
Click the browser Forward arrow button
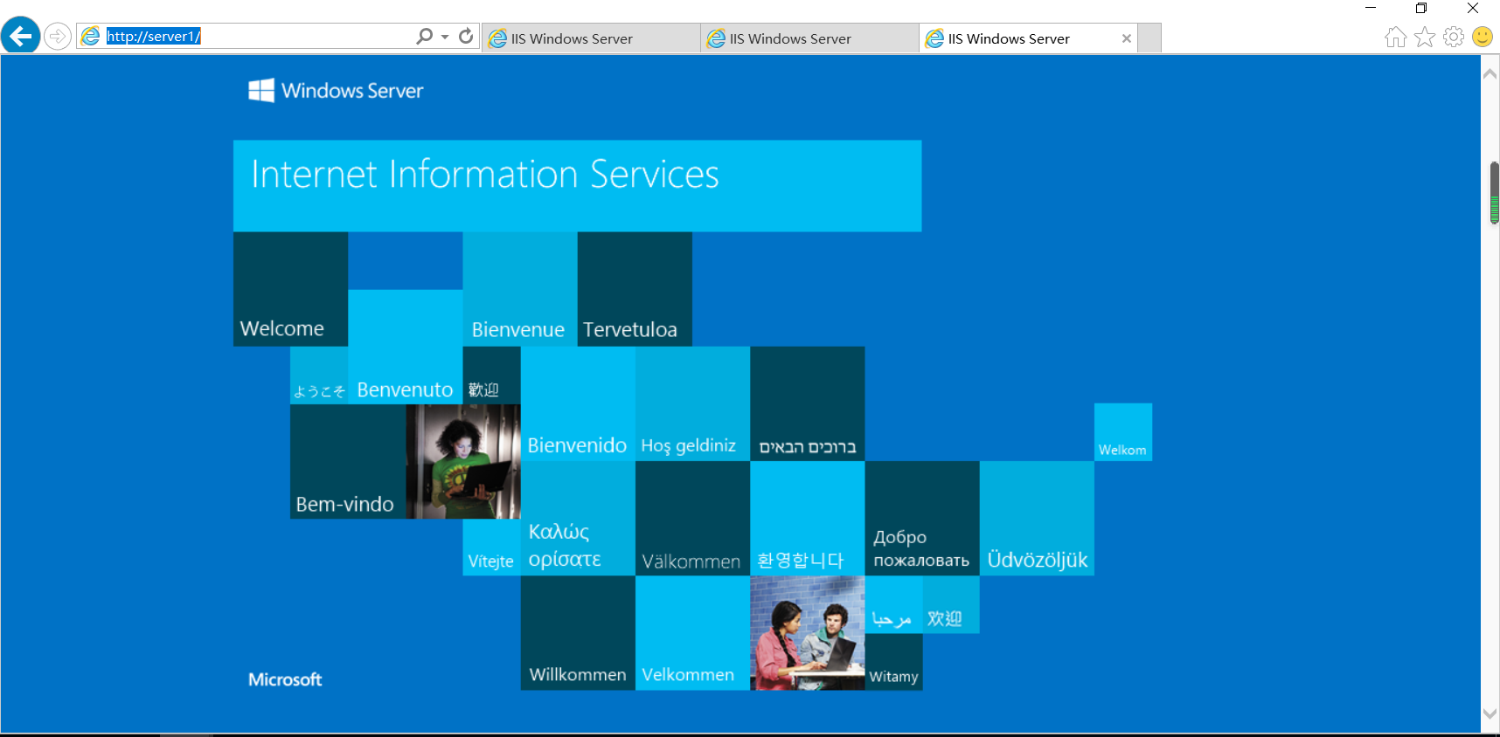(x=58, y=37)
